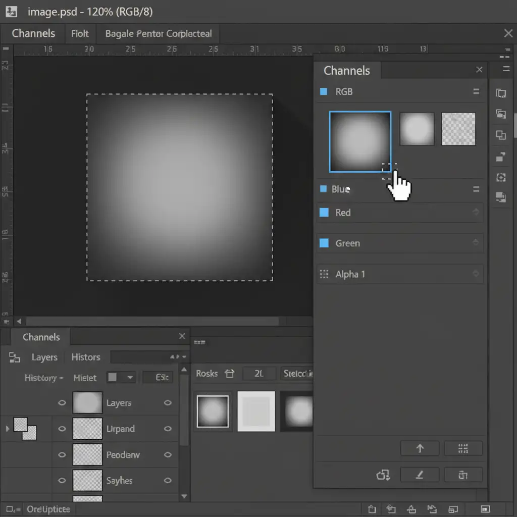517x517 pixels.
Task: Open the color swatch dropdown arrow beside Mielet
Action: tap(130, 377)
